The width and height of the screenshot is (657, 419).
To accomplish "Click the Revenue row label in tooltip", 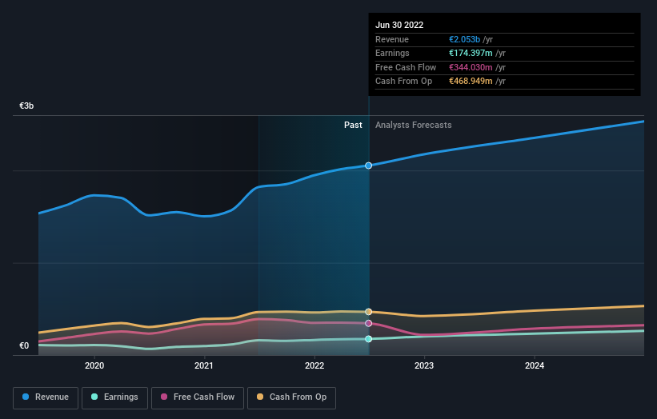I will (x=392, y=39).
